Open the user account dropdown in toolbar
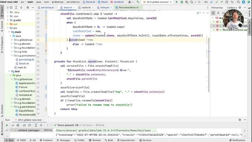Screen dimensions: 252x142 [x=130, y=2]
